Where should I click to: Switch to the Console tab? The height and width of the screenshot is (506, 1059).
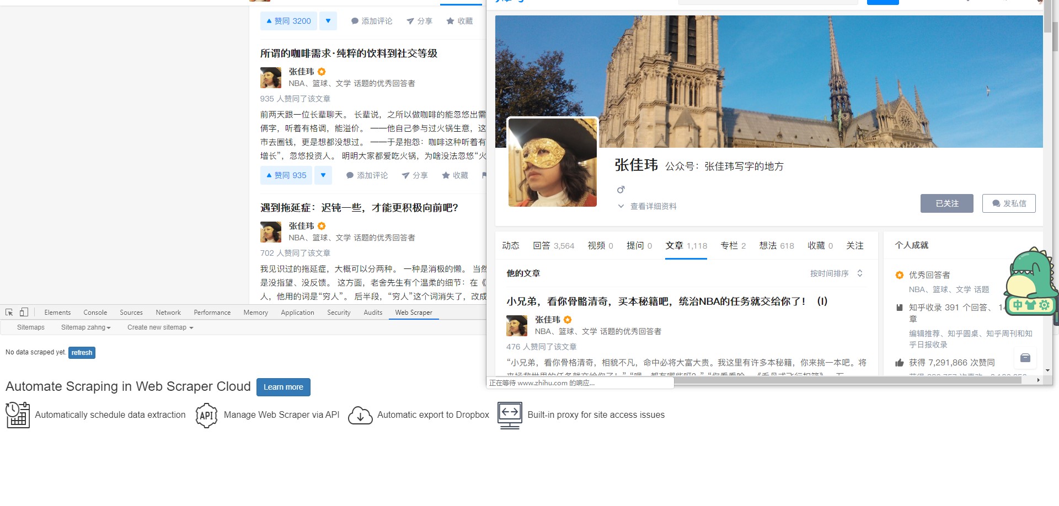click(x=95, y=313)
